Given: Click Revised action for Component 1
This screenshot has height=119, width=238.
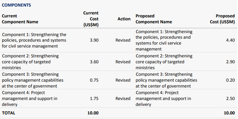Looking at the screenshot, I should (123, 40).
